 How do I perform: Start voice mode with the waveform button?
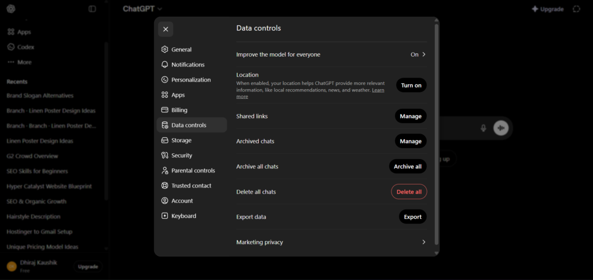pyautogui.click(x=501, y=128)
